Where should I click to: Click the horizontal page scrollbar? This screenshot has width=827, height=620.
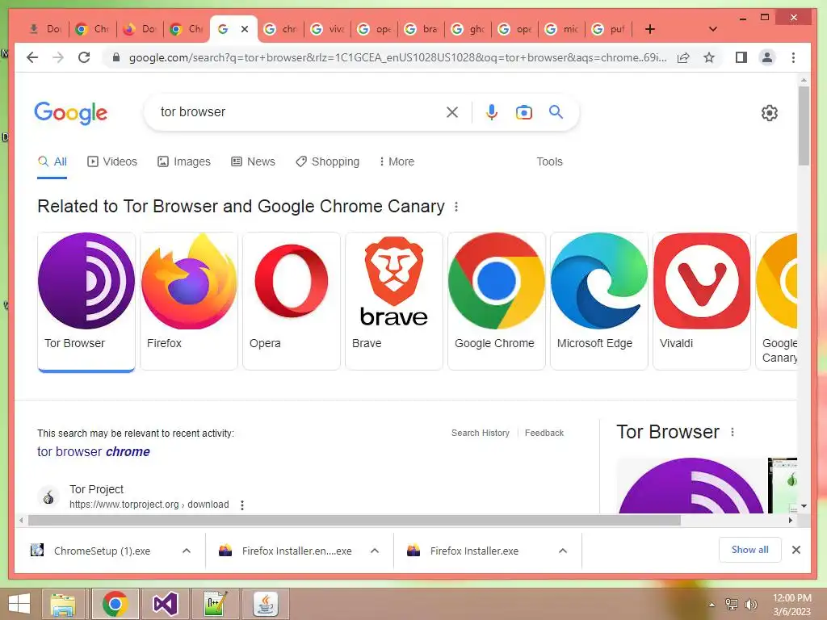(x=355, y=521)
